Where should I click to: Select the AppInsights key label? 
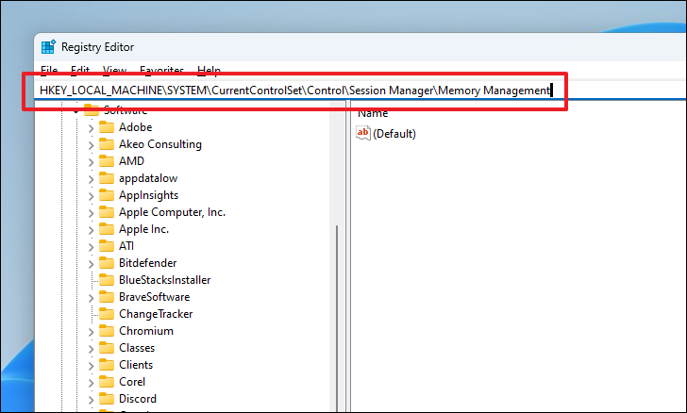148,195
